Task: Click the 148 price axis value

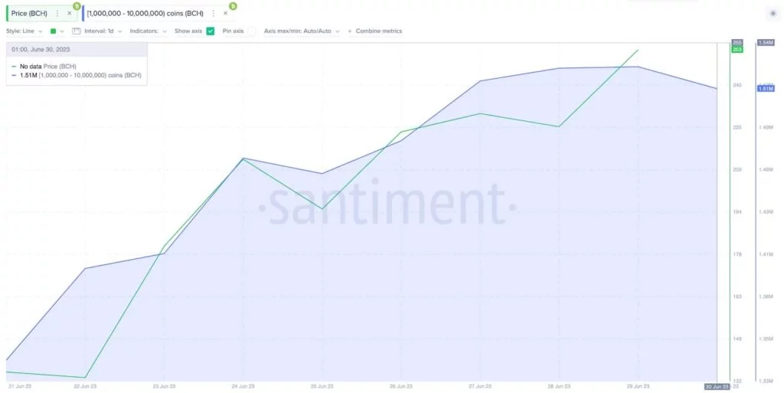Action: tap(737, 339)
